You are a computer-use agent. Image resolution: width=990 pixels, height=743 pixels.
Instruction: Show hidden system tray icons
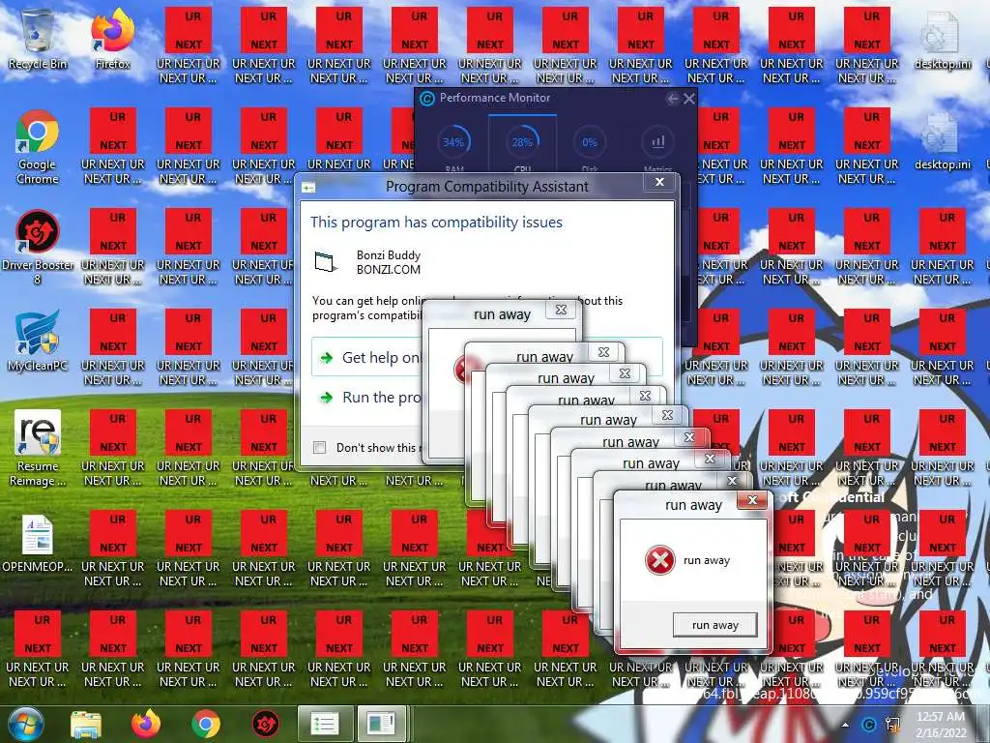(845, 725)
